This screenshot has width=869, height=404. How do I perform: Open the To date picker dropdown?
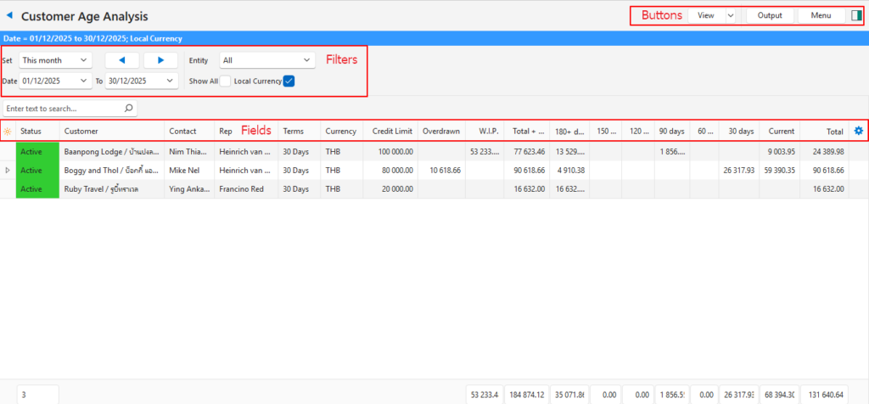tap(171, 81)
